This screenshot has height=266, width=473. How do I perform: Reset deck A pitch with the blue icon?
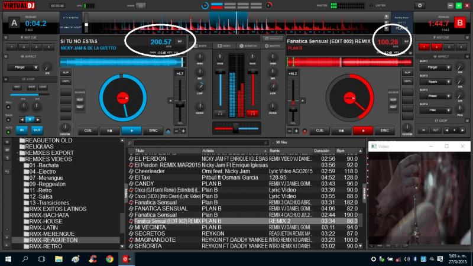tap(169, 131)
